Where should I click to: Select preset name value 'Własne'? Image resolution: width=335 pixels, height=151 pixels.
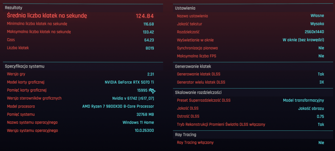coord(317,16)
